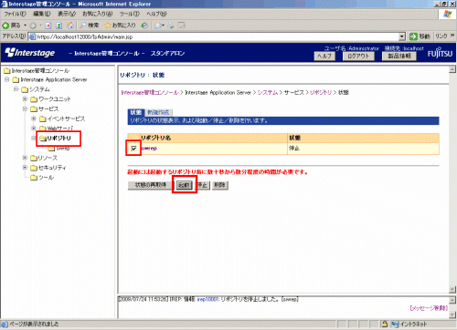
Task: Click the 製品情報 button
Action: click(x=399, y=57)
